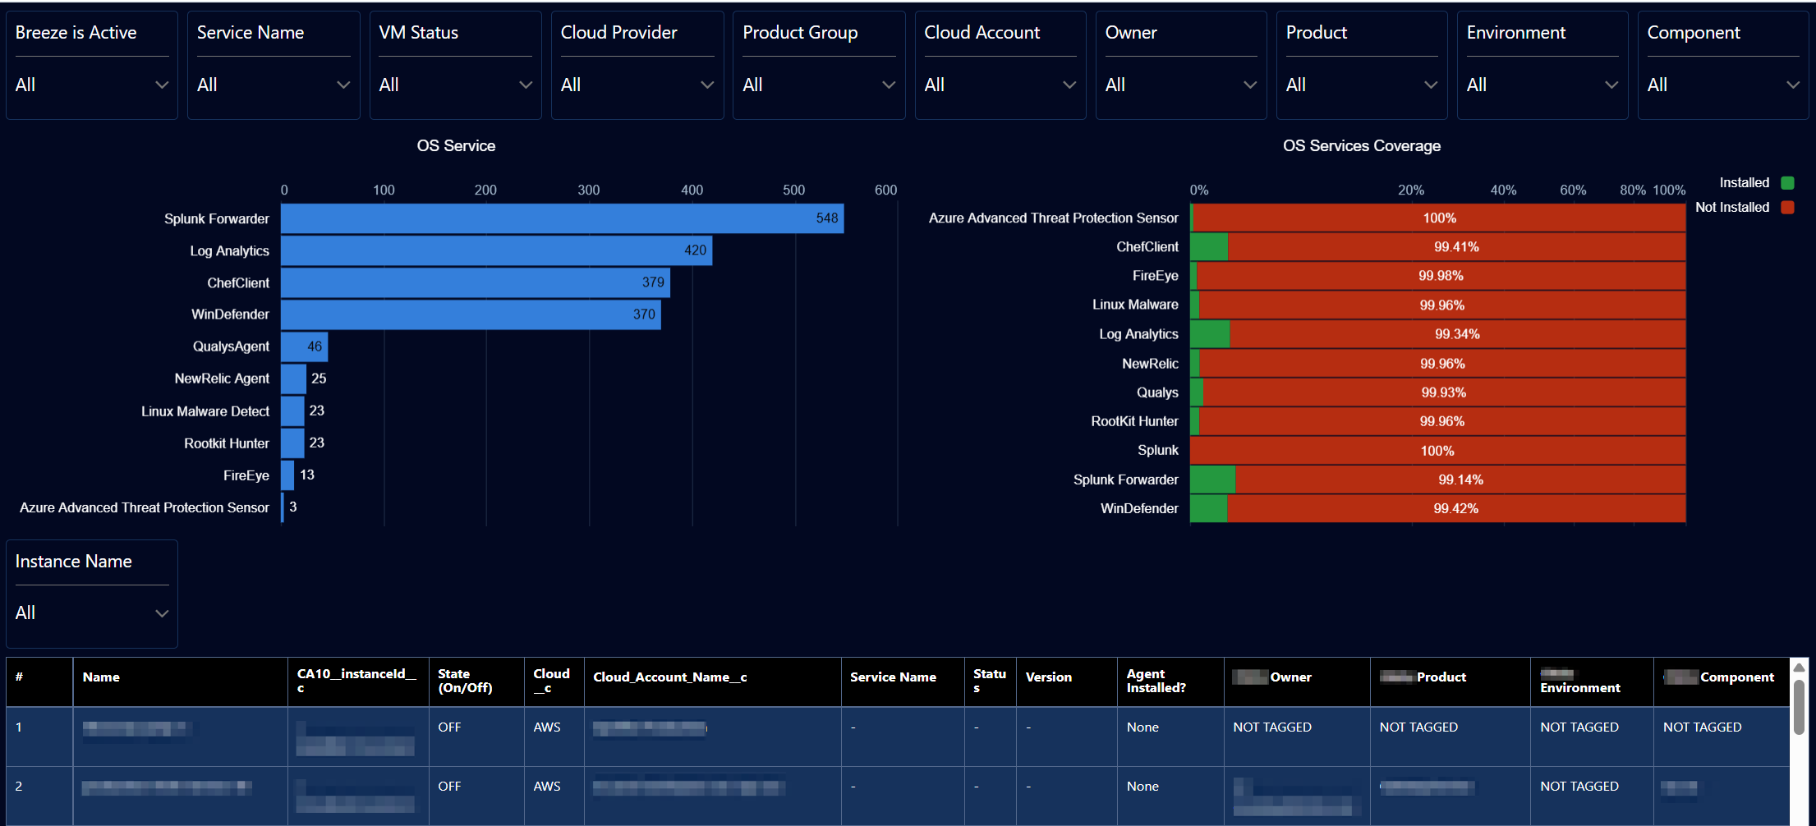Select the QualysAgent bar showing 46
Image resolution: width=1816 pixels, height=826 pixels.
[304, 346]
